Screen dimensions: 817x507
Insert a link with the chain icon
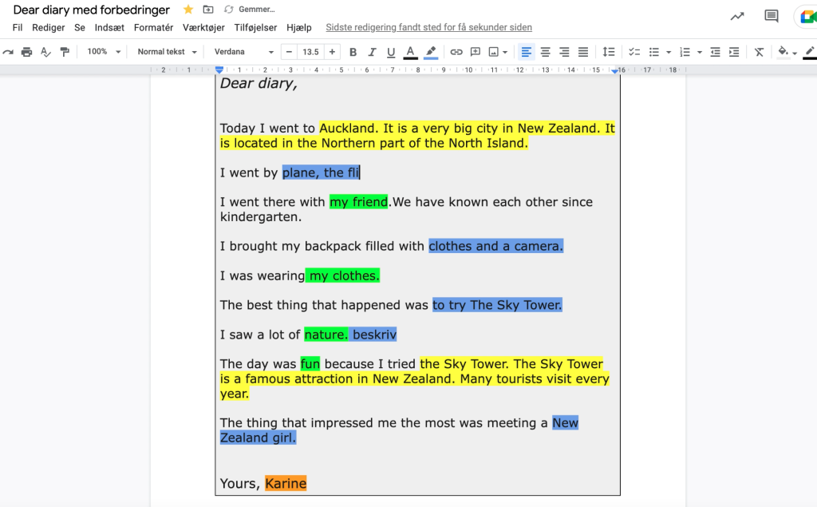tap(456, 52)
